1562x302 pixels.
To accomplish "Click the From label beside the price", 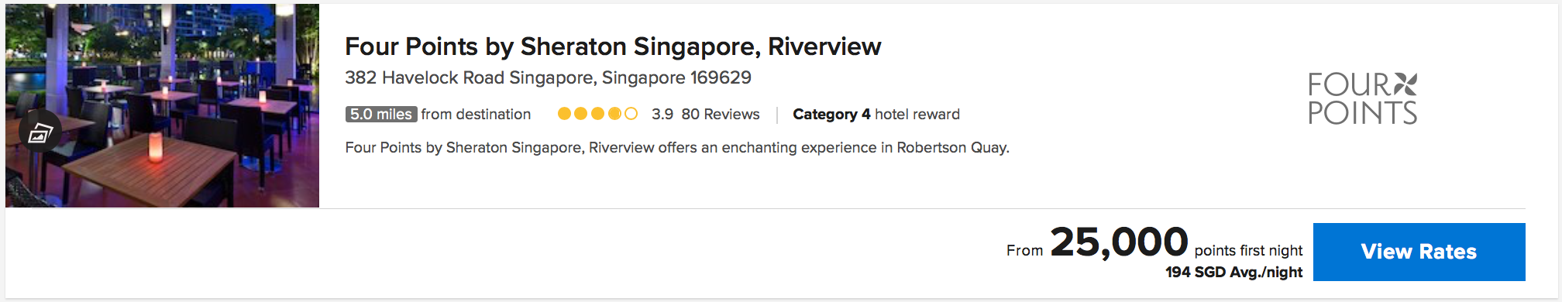I will (x=1024, y=250).
